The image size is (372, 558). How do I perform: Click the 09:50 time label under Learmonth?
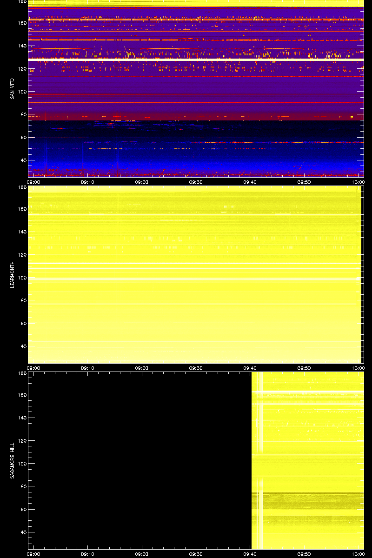(304, 368)
